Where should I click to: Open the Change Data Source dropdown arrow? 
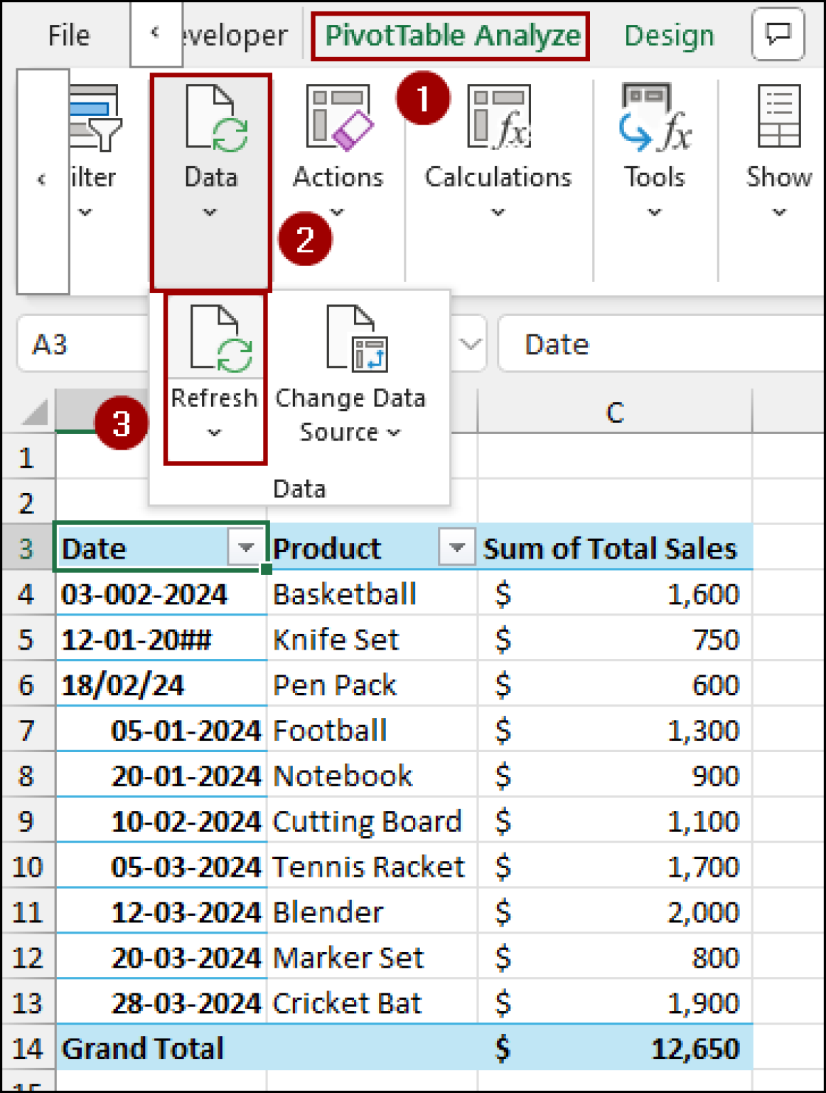[x=395, y=433]
